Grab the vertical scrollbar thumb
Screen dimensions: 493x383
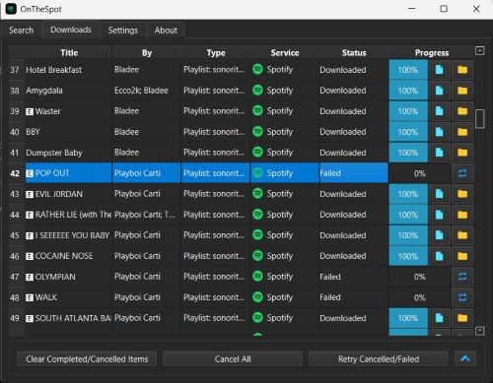coord(479,119)
